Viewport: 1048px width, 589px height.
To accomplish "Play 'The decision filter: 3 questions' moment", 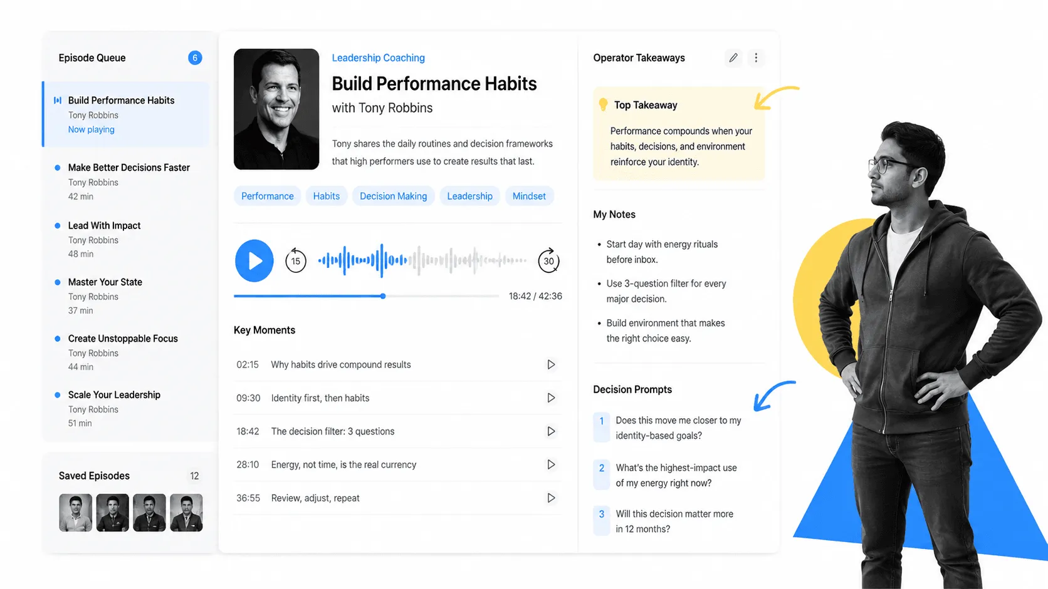I will pyautogui.click(x=551, y=431).
